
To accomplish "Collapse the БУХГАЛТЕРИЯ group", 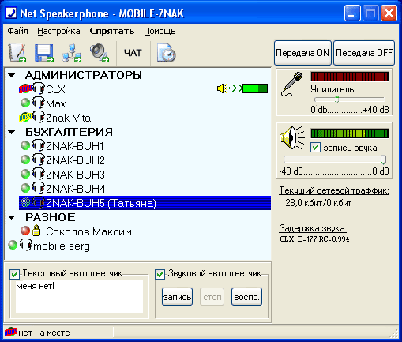I will 11,132.
